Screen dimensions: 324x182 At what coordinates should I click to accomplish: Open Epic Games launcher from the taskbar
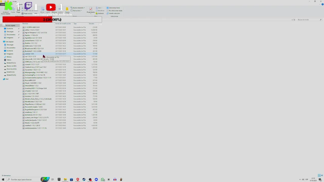tap(59, 179)
